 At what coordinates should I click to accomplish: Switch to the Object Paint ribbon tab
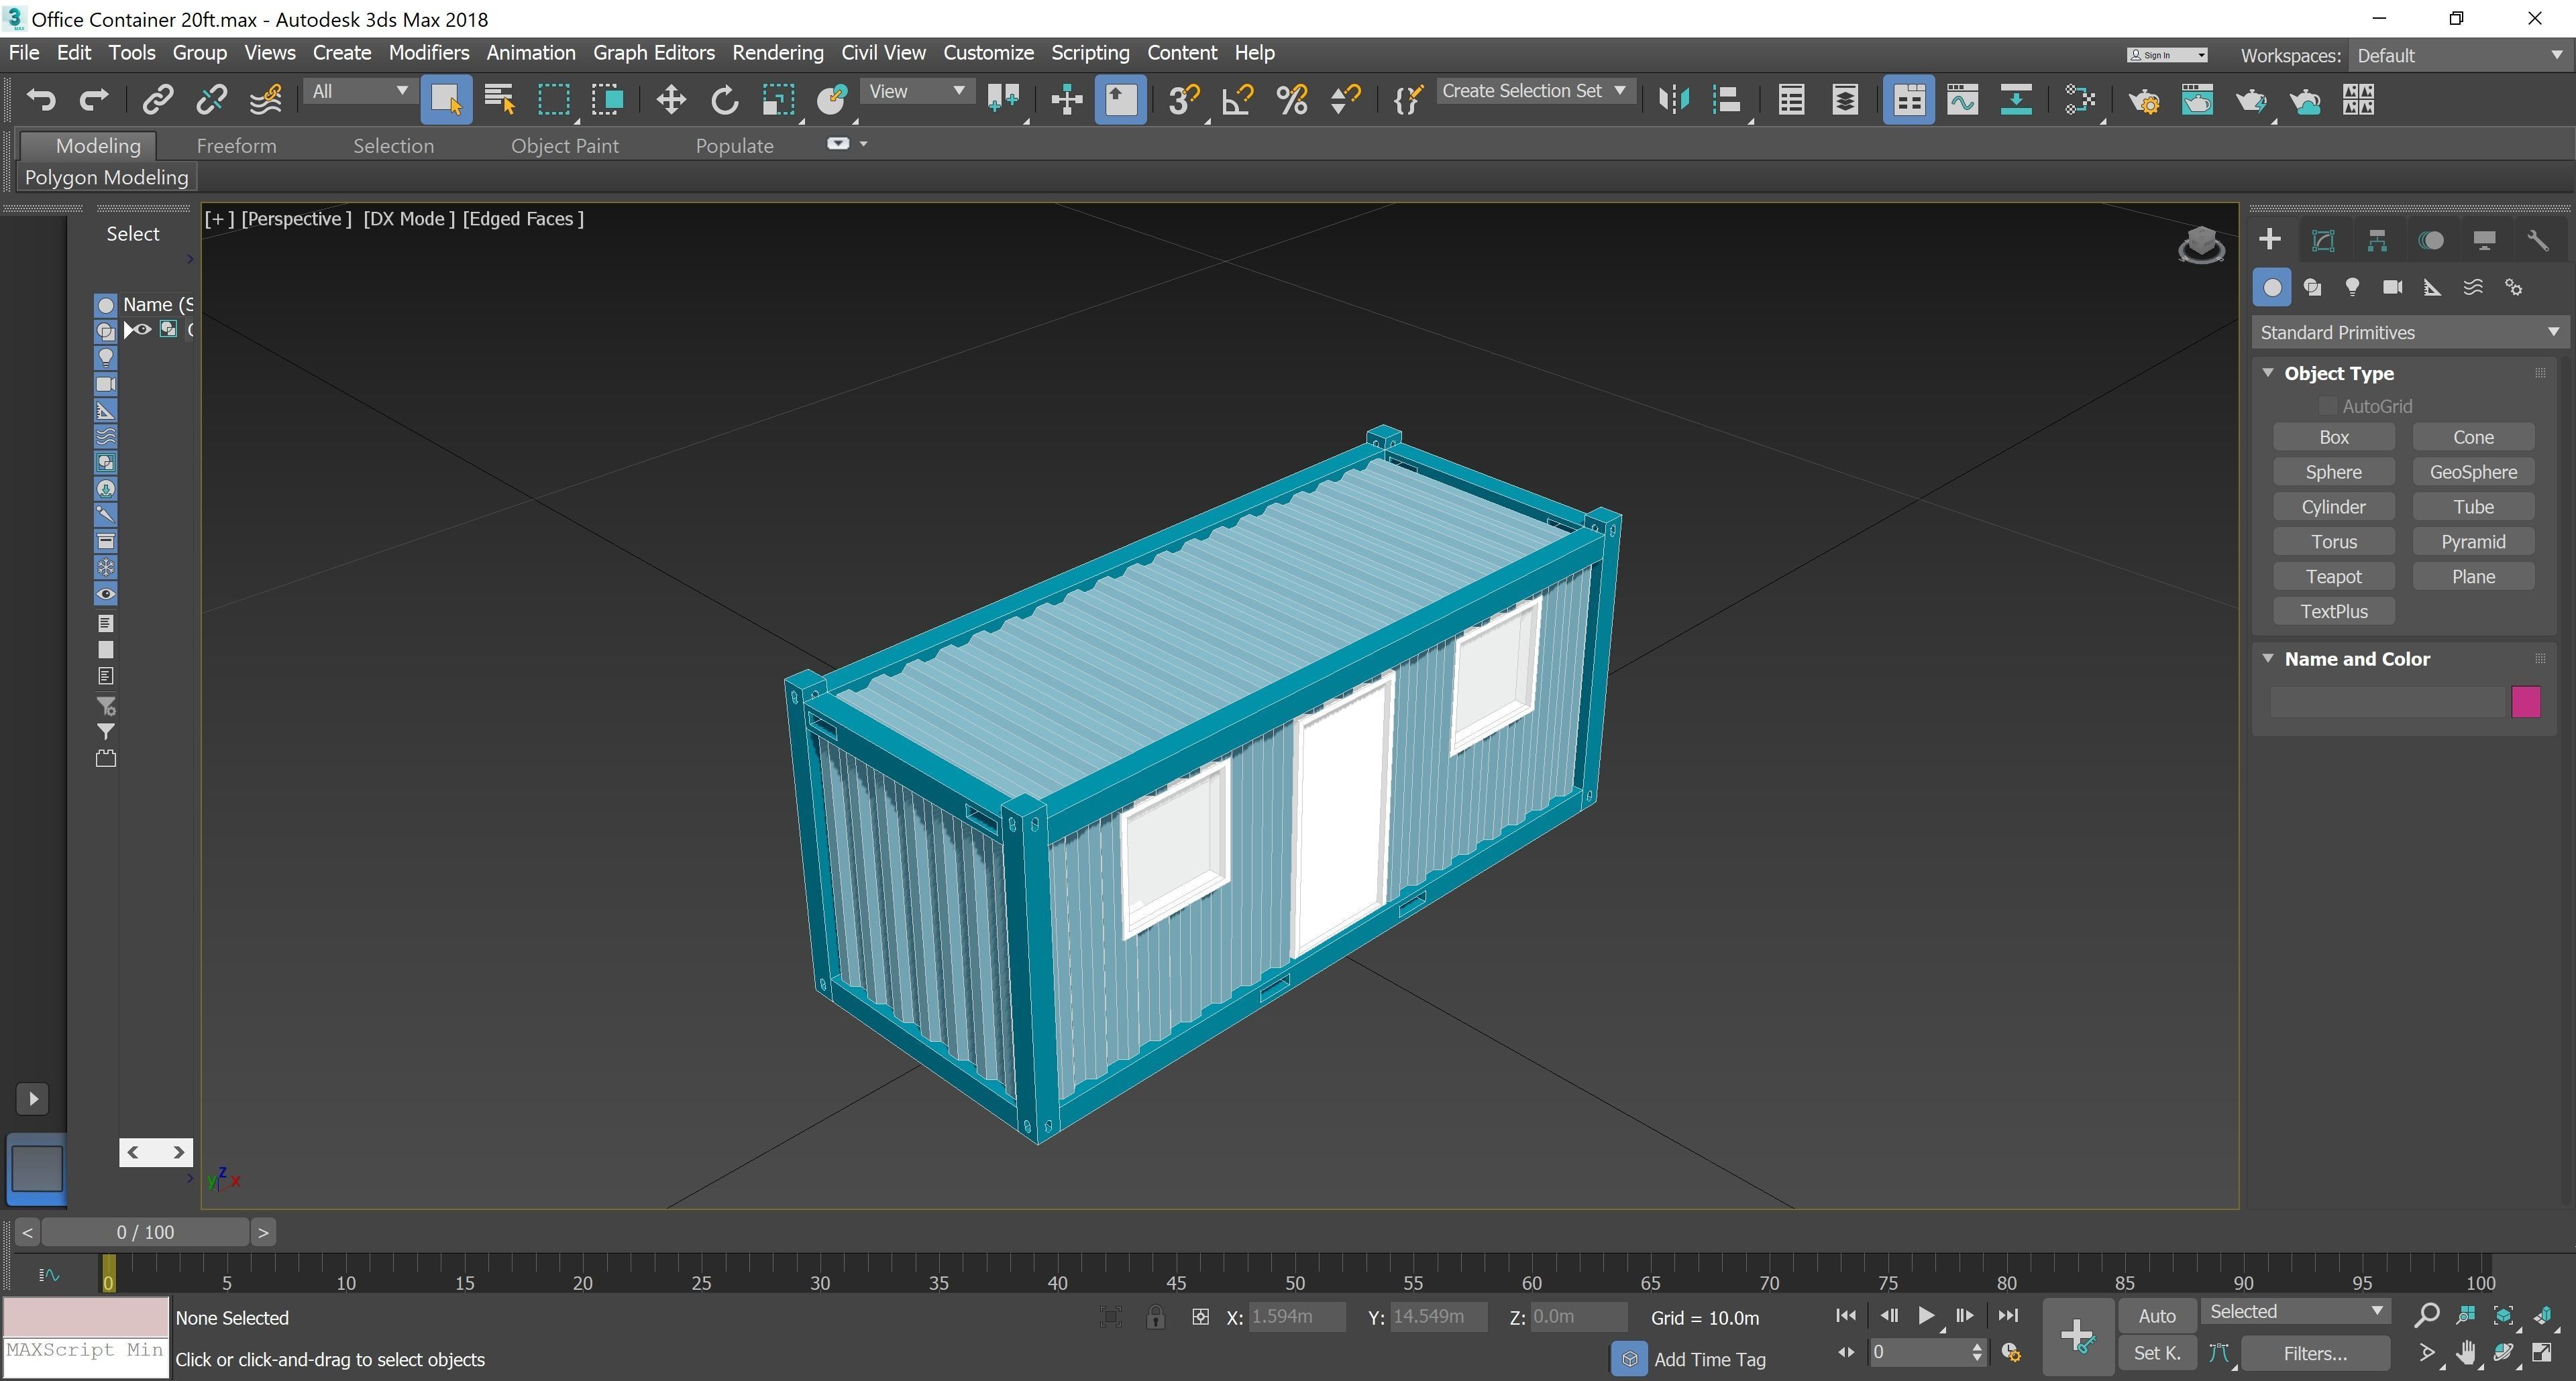pyautogui.click(x=564, y=146)
